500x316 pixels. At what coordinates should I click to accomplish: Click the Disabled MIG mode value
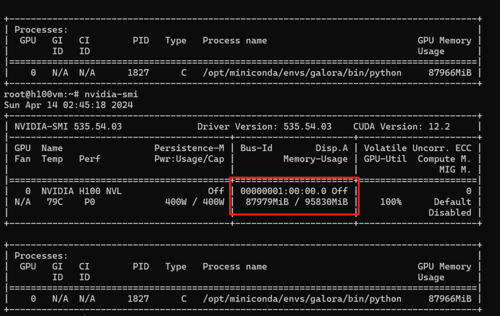point(450,213)
